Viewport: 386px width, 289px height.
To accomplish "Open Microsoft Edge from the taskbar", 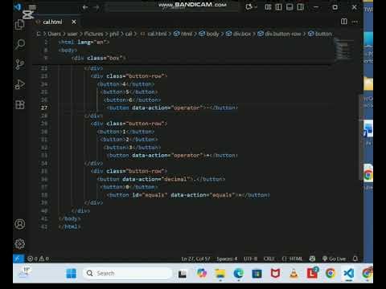I will pyautogui.click(x=238, y=273).
